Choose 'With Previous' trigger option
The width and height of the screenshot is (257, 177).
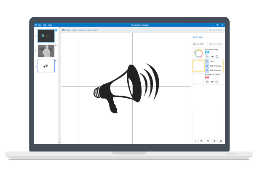[214, 66]
